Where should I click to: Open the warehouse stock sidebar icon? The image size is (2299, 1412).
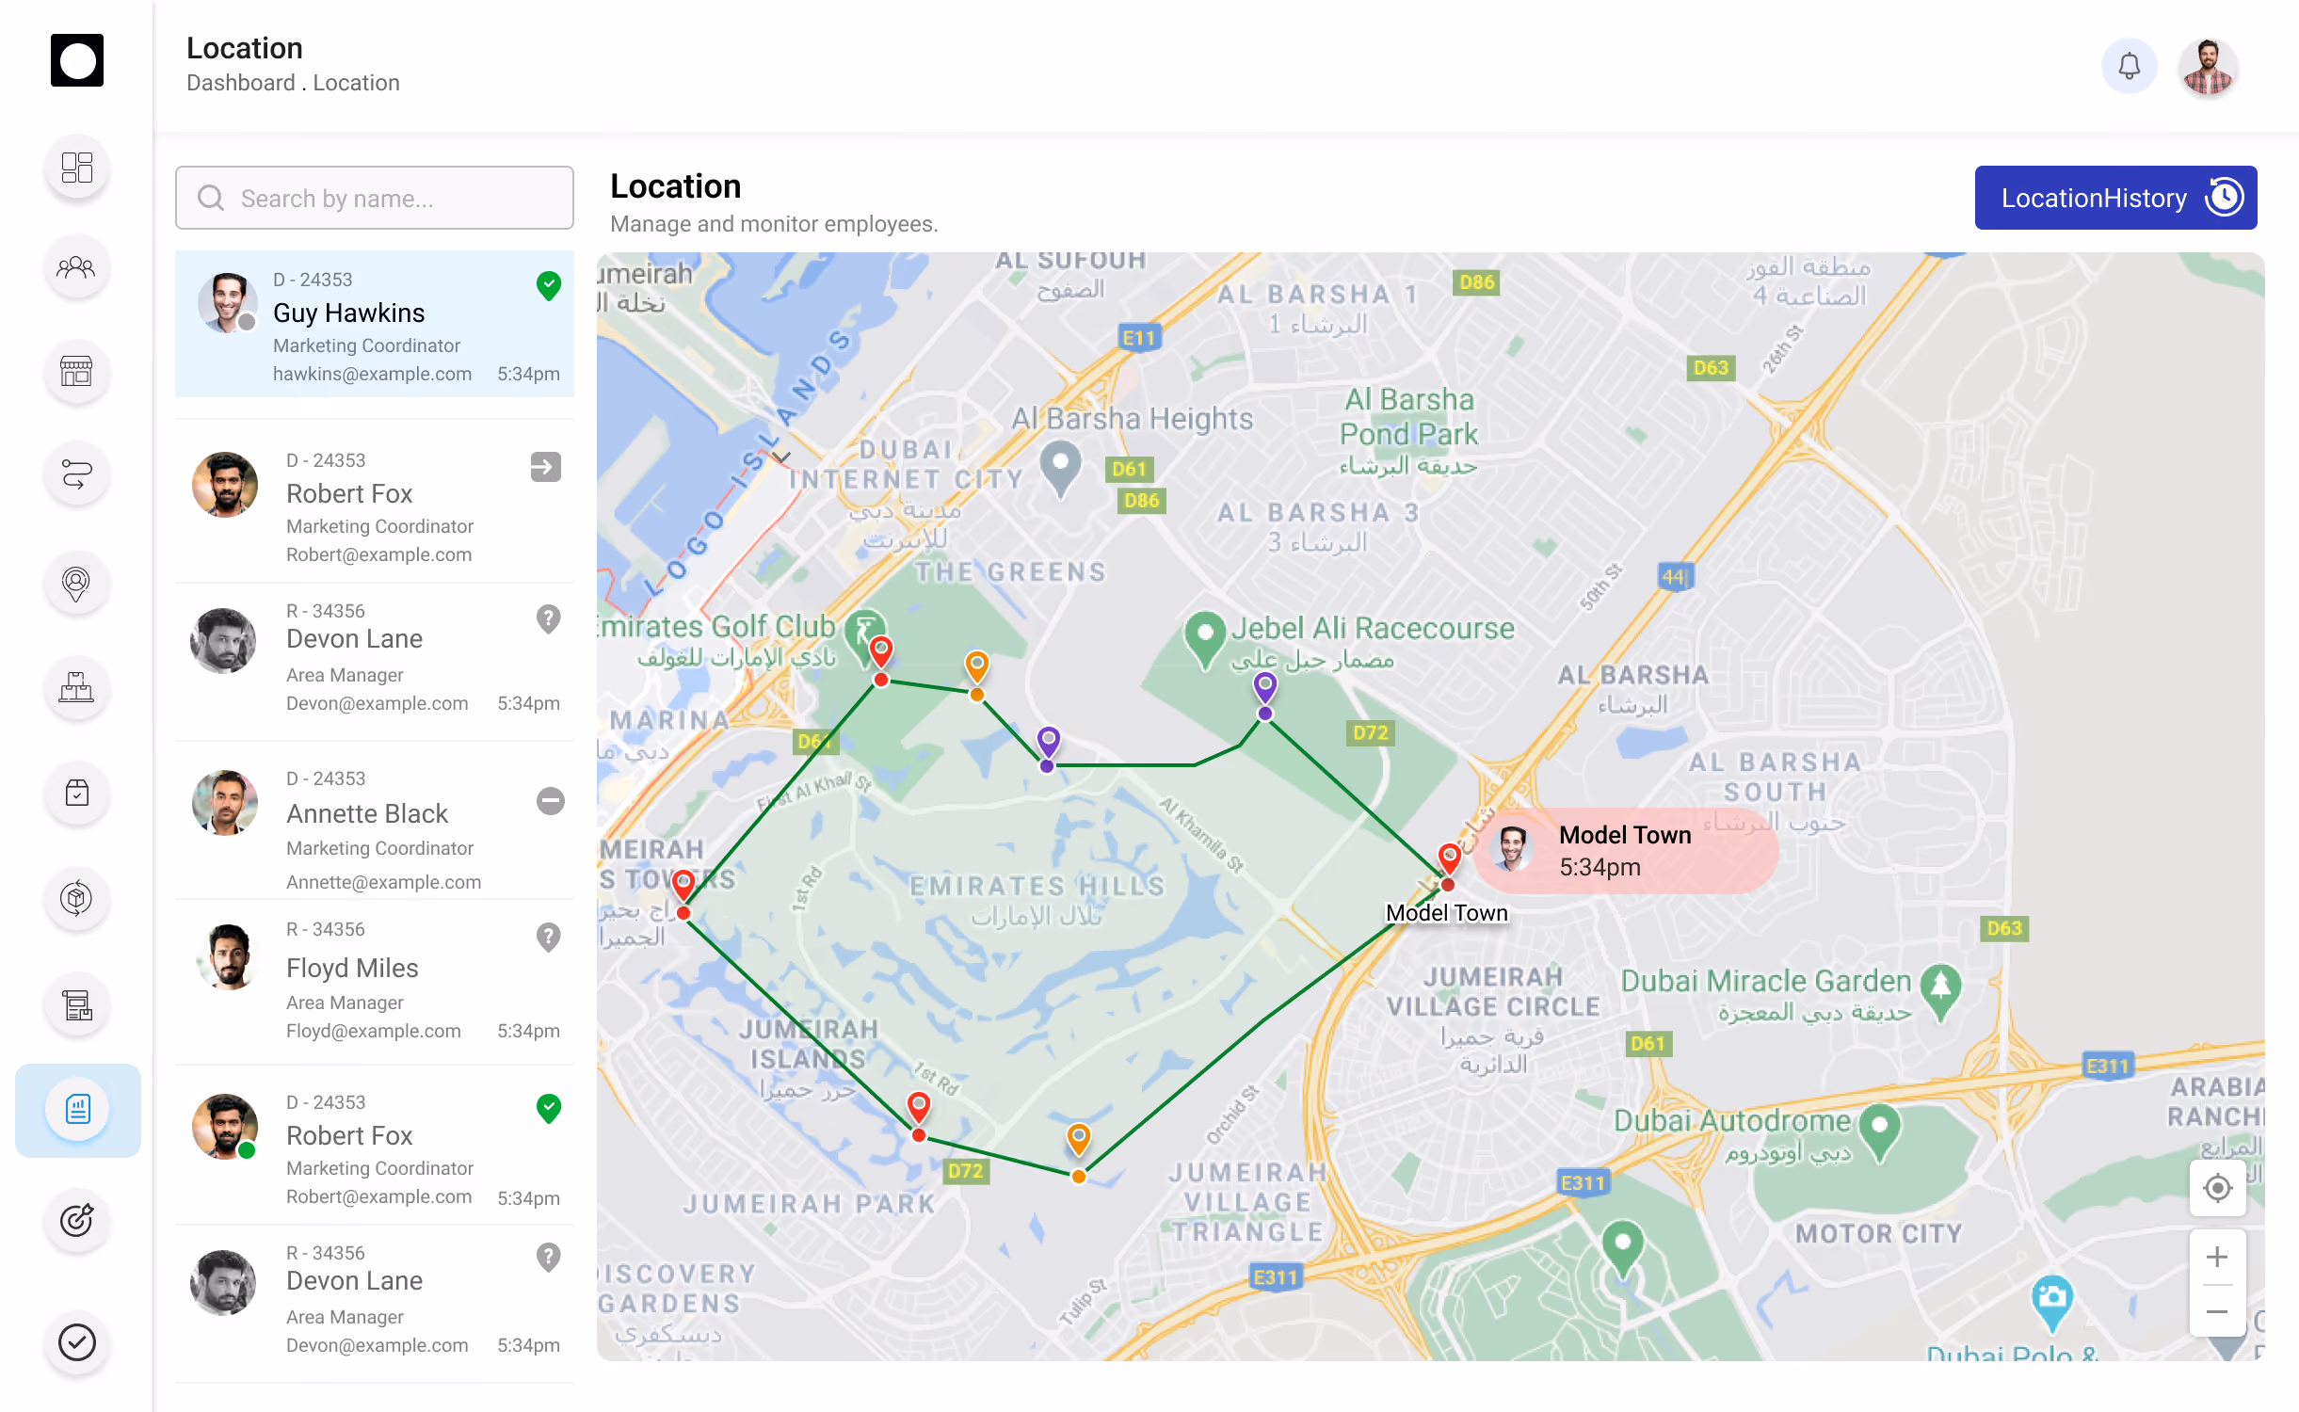(x=77, y=688)
